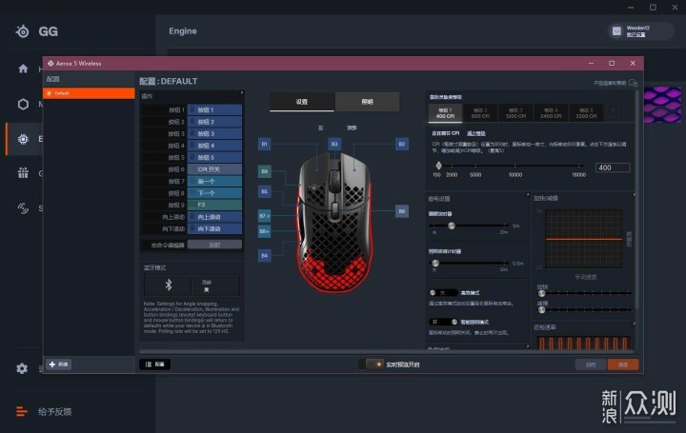Select the 3200 CPI level 5 tab
The height and width of the screenshot is (433, 686).
click(586, 113)
